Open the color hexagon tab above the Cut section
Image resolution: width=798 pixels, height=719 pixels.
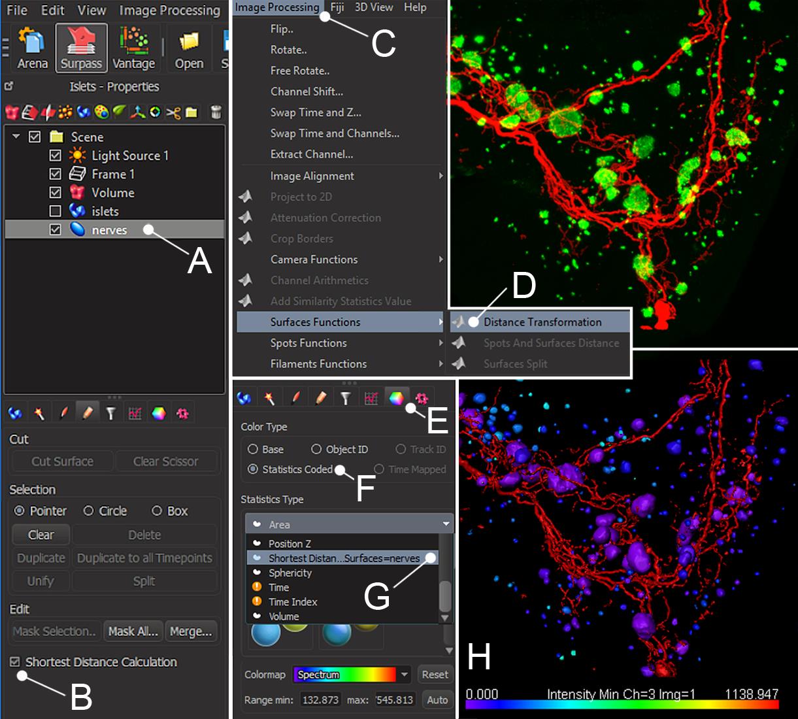pos(159,413)
